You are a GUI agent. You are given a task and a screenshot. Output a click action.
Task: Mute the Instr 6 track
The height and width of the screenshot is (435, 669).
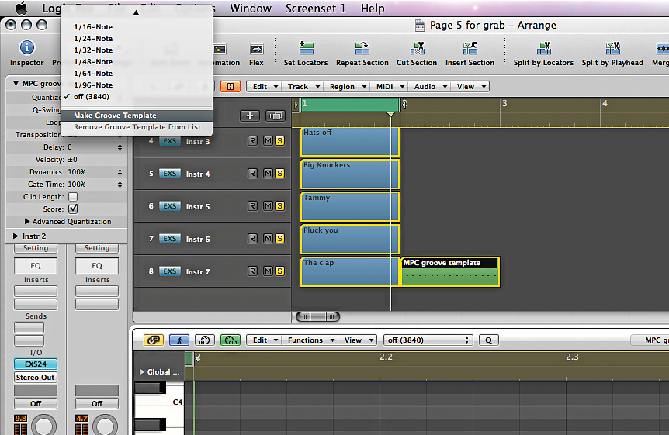pyautogui.click(x=268, y=238)
